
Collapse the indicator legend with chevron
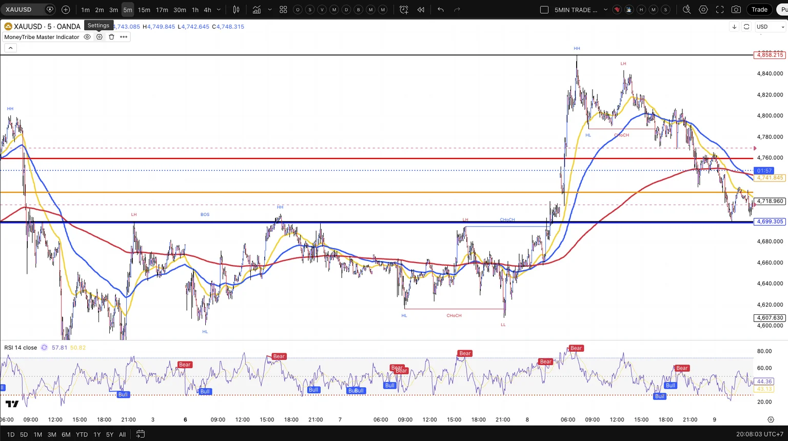click(x=10, y=48)
